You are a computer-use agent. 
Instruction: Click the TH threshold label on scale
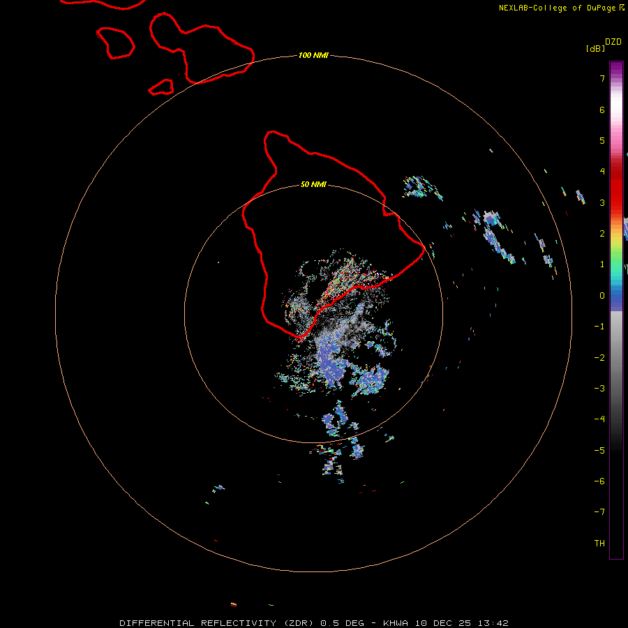coord(599,544)
